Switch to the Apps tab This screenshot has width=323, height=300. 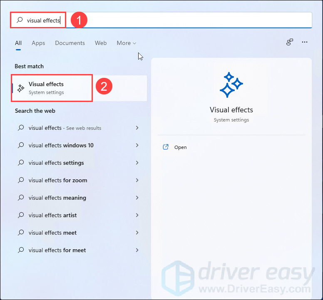click(38, 43)
